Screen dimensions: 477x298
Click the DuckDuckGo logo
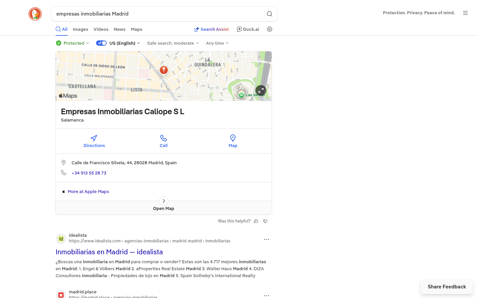35,14
